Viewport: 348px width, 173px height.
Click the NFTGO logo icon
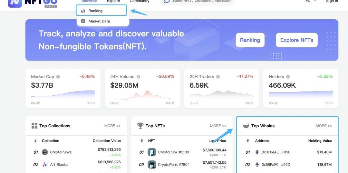(15, 3)
